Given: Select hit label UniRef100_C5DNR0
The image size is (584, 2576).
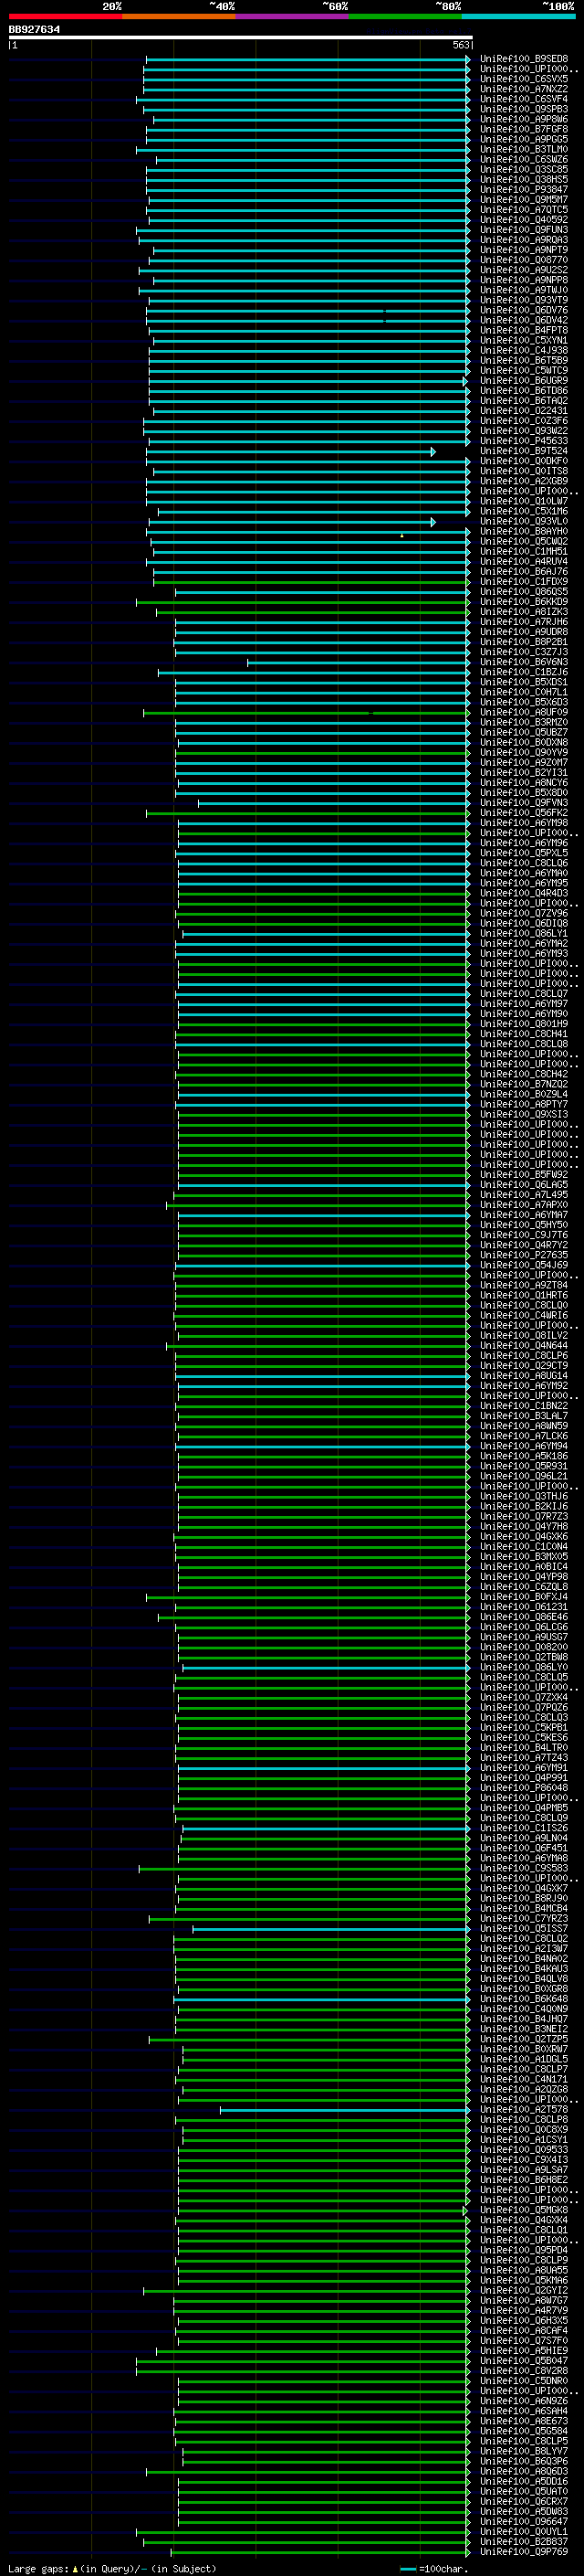Looking at the screenshot, I should 523,2381.
